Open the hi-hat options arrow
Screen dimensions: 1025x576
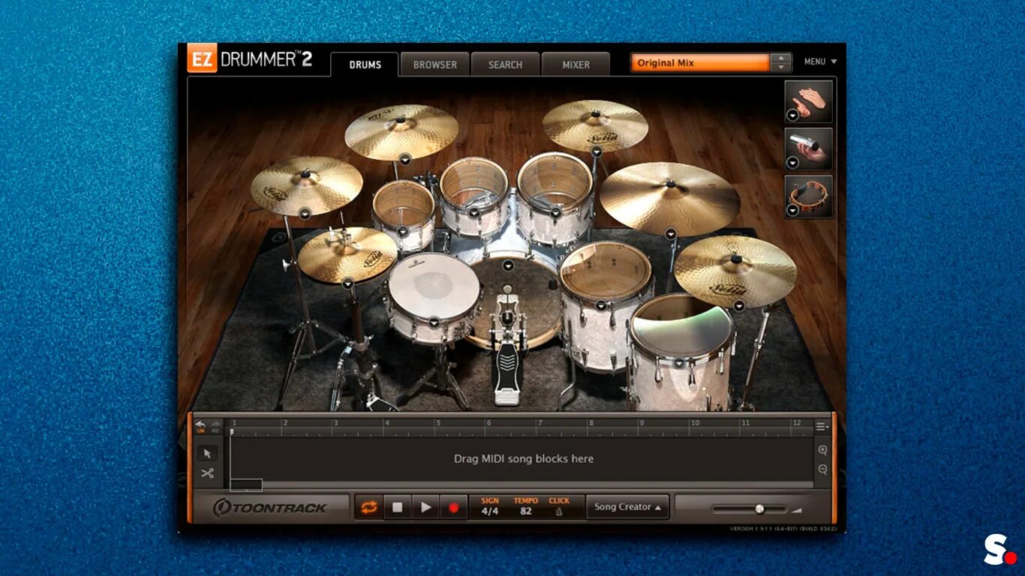(347, 283)
